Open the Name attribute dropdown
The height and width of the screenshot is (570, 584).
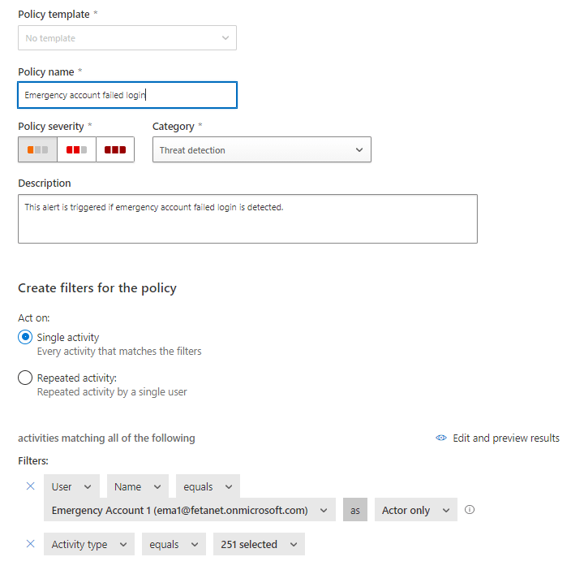click(x=137, y=487)
